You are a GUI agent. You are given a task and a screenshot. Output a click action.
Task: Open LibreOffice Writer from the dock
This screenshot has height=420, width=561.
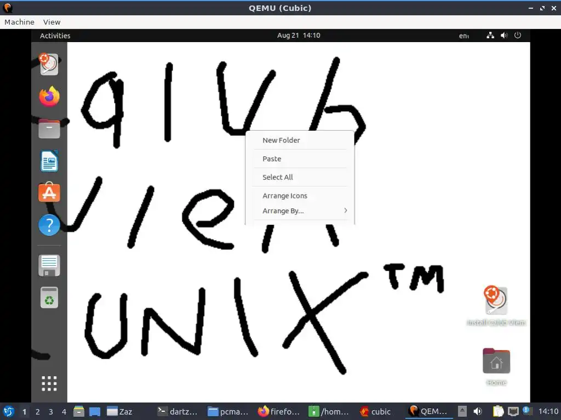[x=49, y=161]
